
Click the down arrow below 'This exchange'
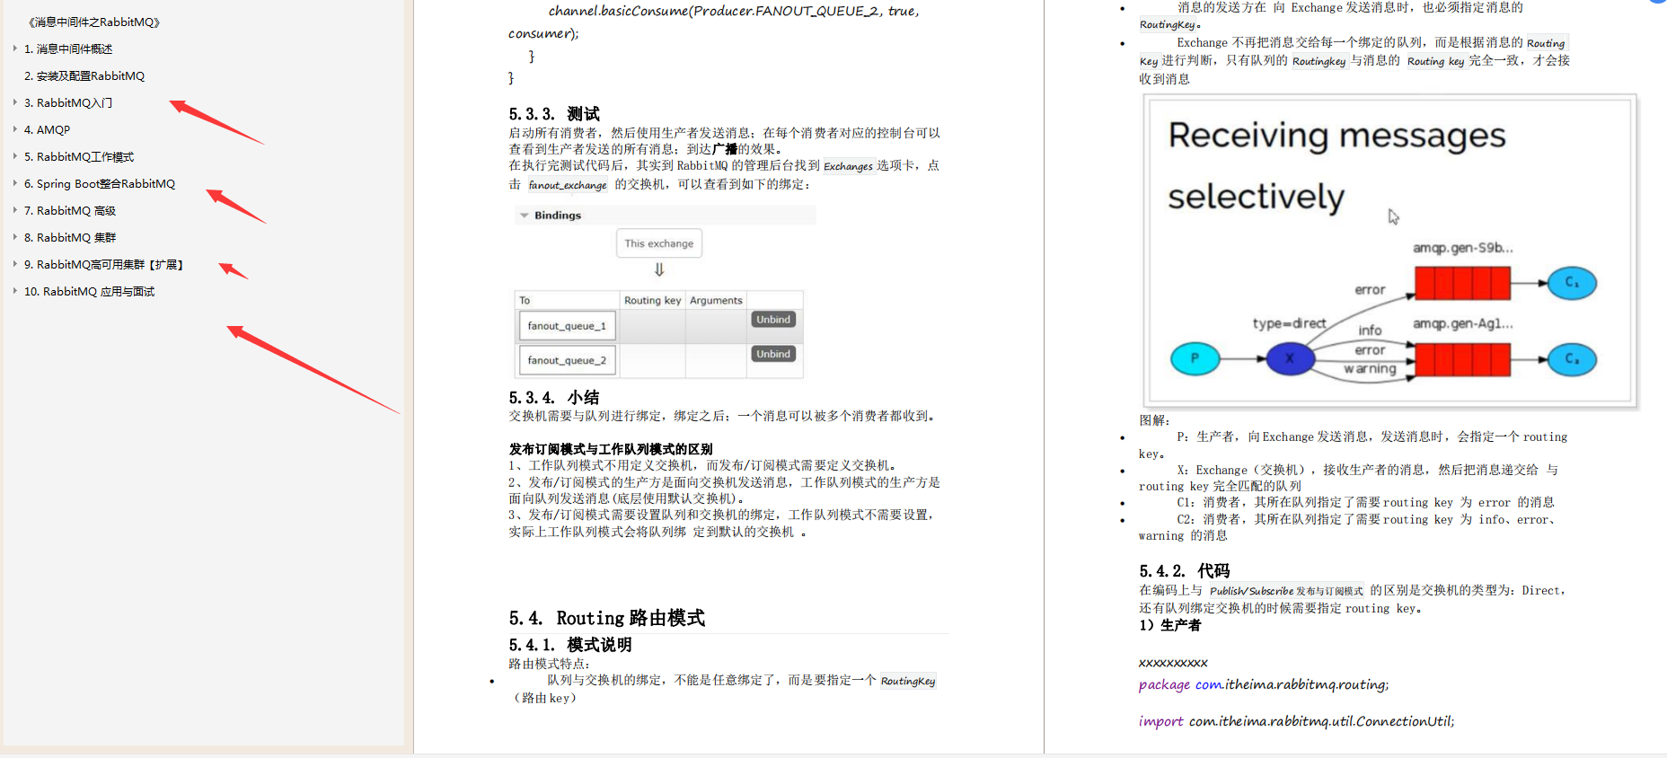tap(659, 269)
